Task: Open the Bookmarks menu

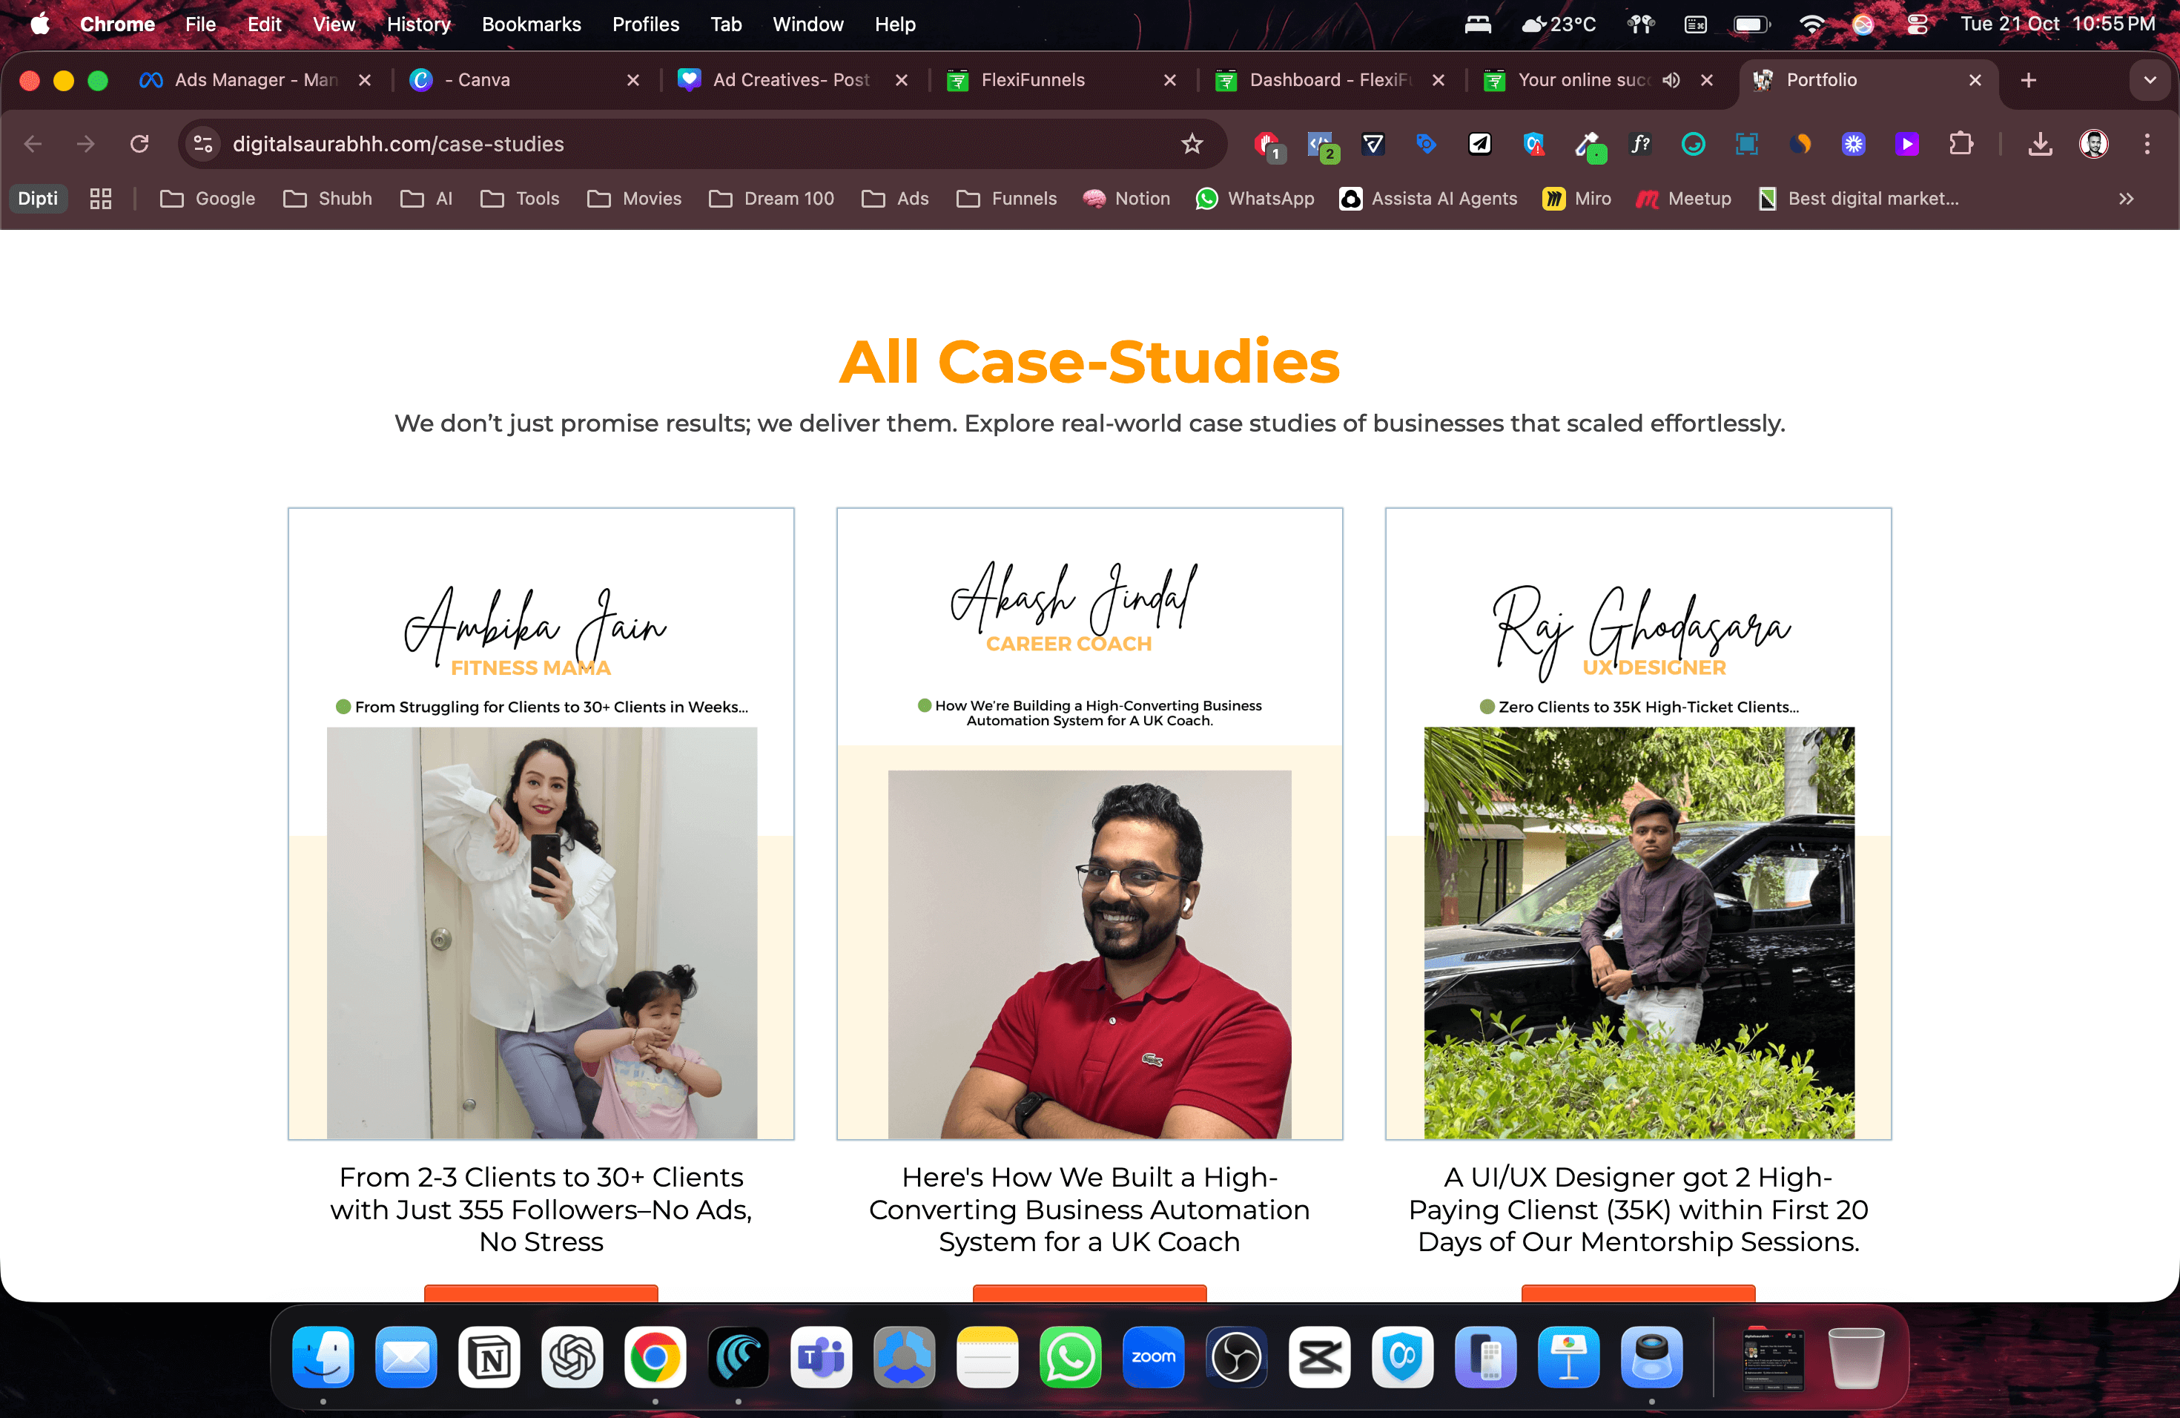Action: tap(531, 24)
